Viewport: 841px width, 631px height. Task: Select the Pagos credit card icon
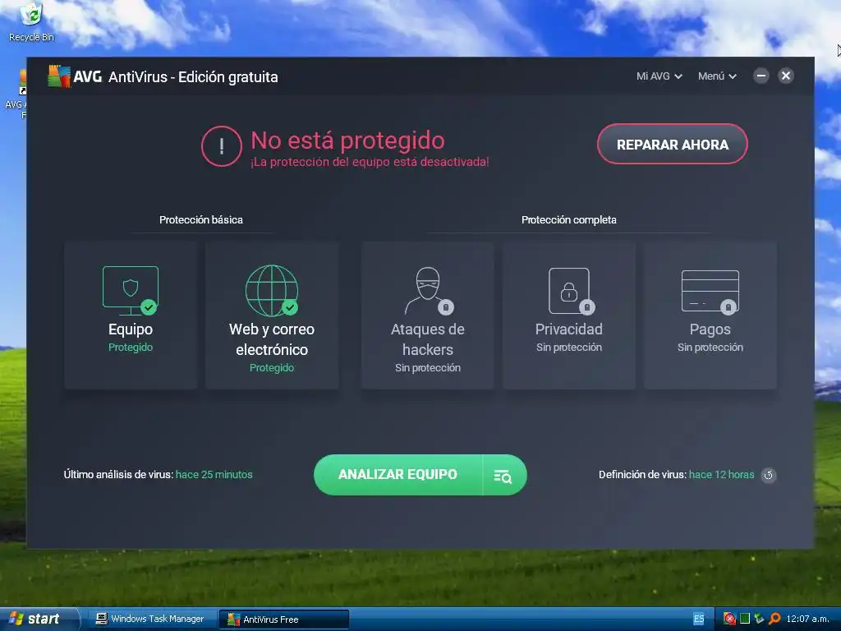point(710,292)
